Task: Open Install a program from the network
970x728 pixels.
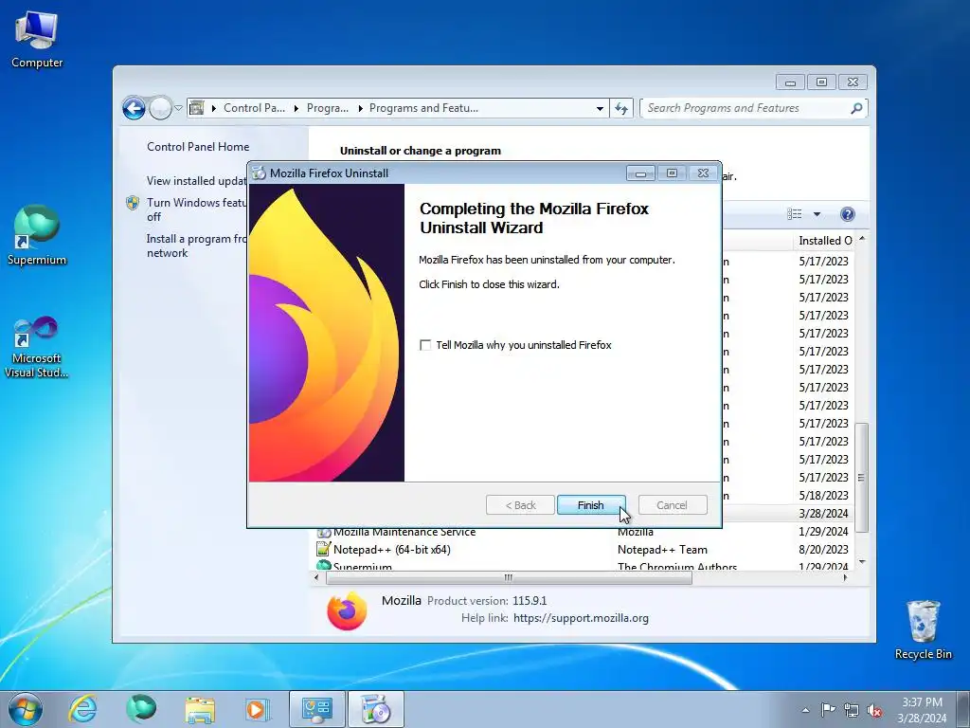Action: [x=196, y=246]
